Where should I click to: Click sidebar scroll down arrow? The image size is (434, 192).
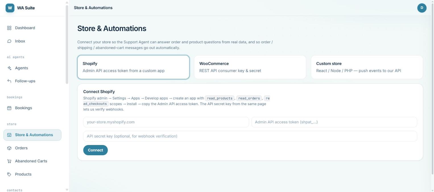[67, 190]
